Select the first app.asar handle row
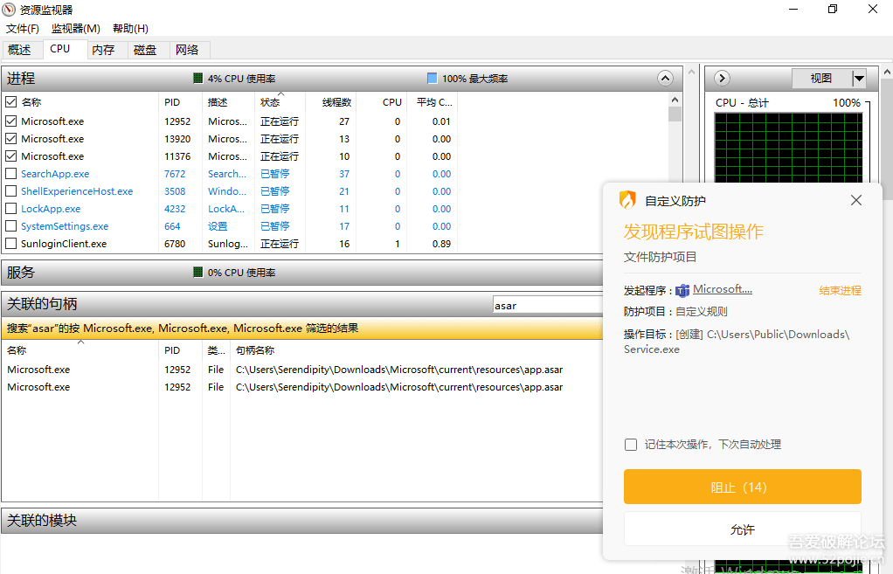The width and height of the screenshot is (893, 574). [x=301, y=370]
